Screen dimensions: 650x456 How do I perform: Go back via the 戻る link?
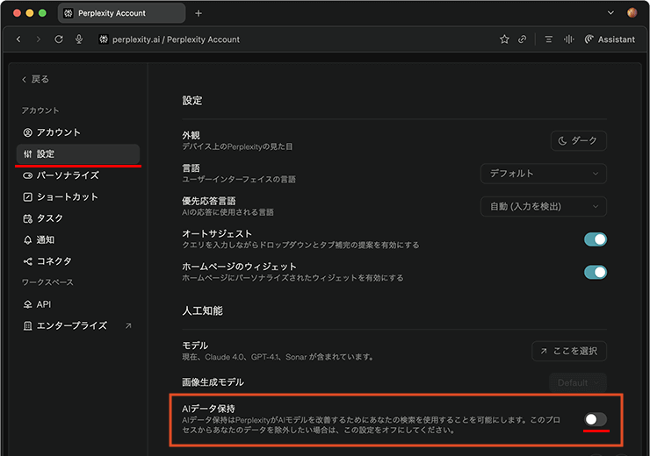[35, 79]
